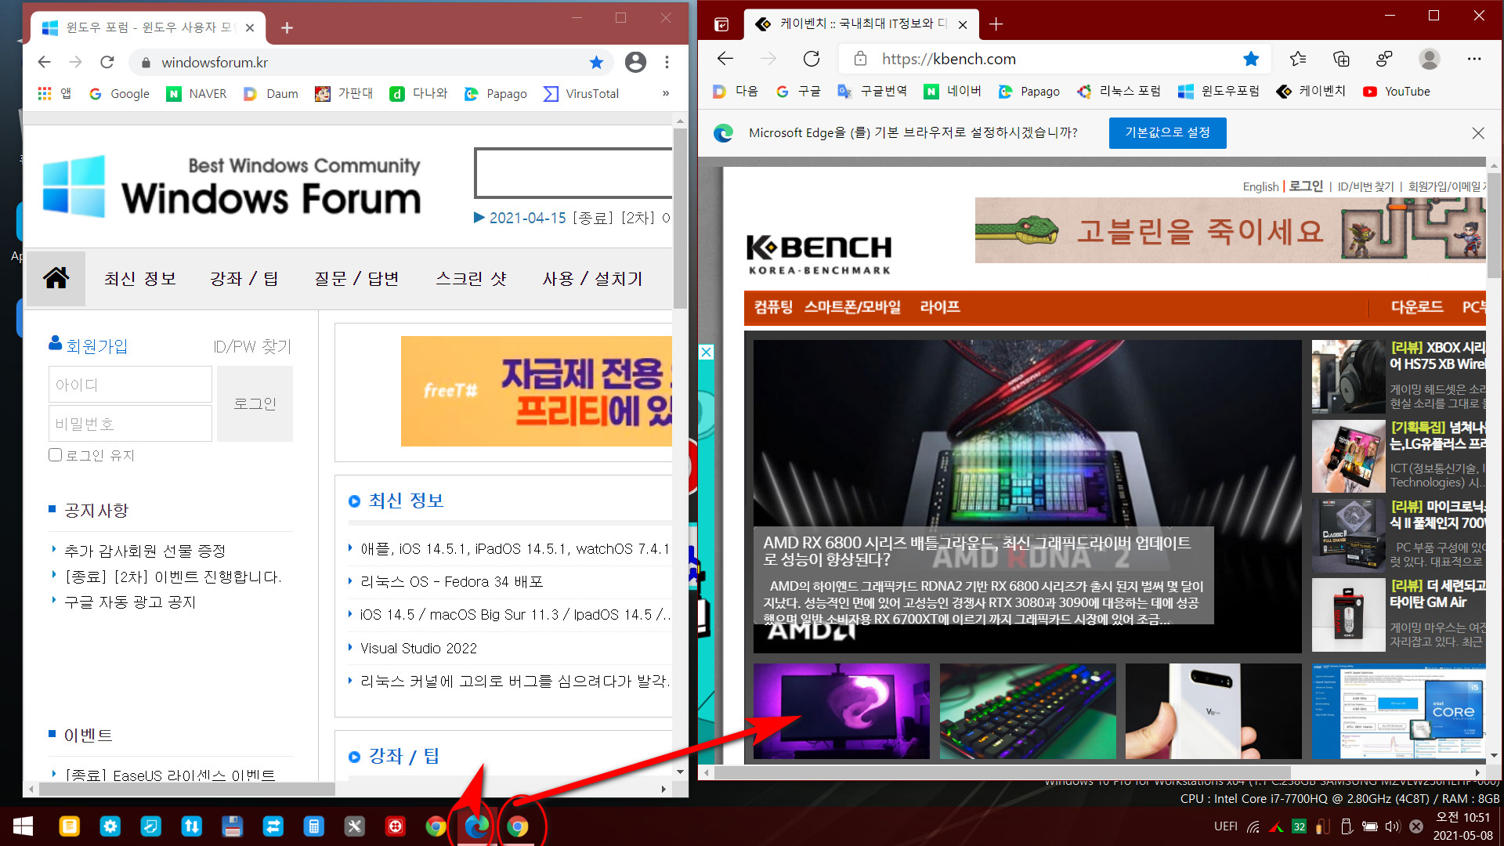Screen dimensions: 1504x846
Task: Open the Chrome three-dot menu
Action: (x=667, y=62)
